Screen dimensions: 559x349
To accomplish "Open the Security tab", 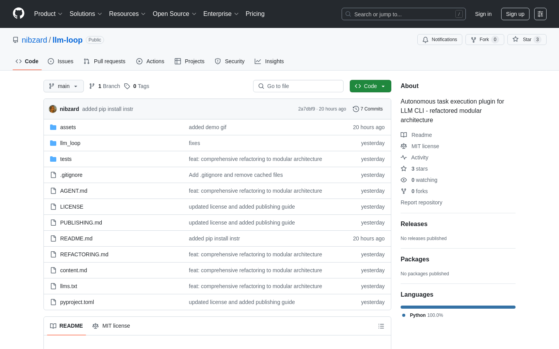I will [x=230, y=61].
